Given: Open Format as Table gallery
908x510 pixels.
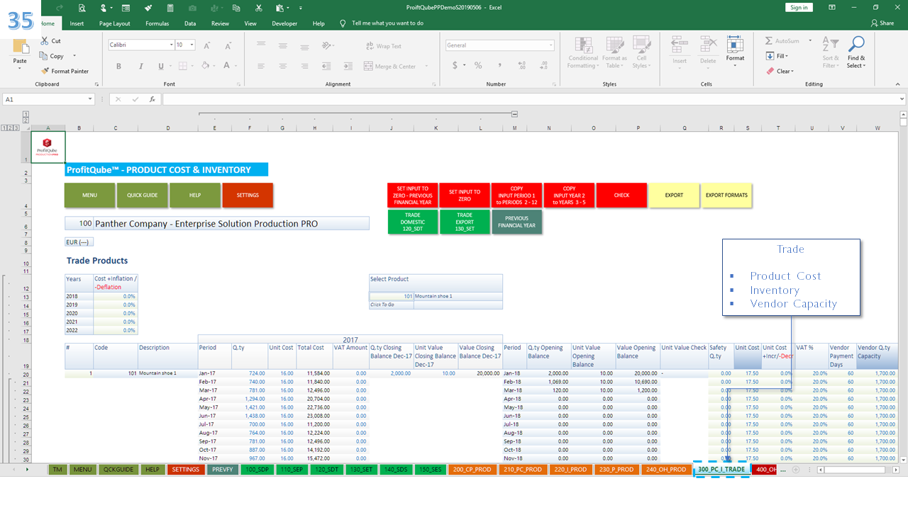Looking at the screenshot, I should tap(614, 52).
